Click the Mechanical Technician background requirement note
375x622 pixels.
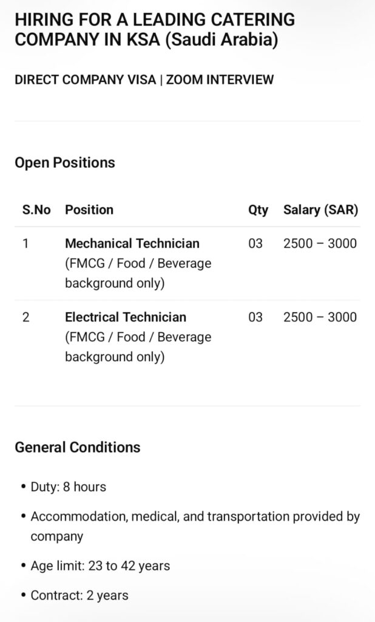click(138, 273)
